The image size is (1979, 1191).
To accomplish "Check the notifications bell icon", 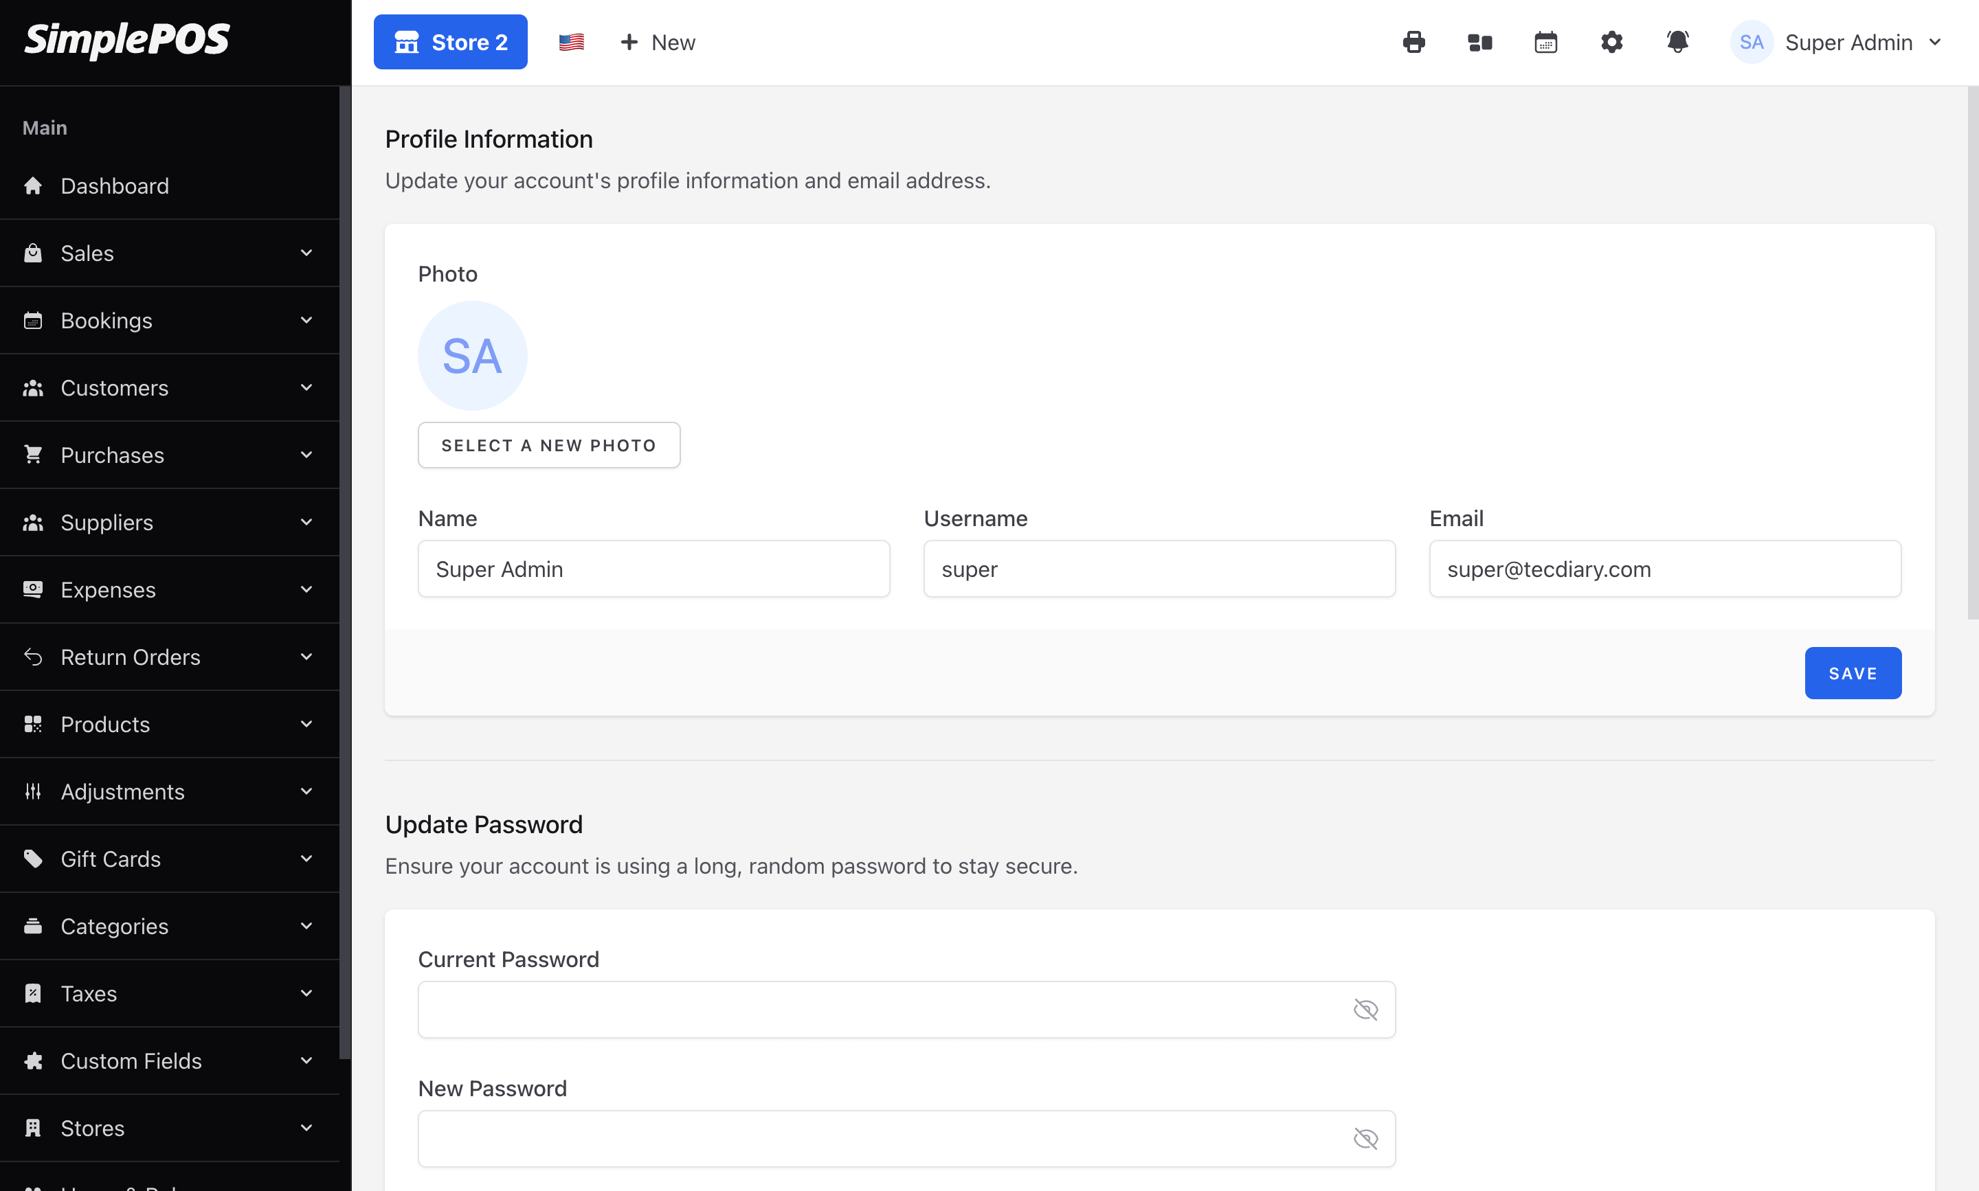I will pos(1677,42).
